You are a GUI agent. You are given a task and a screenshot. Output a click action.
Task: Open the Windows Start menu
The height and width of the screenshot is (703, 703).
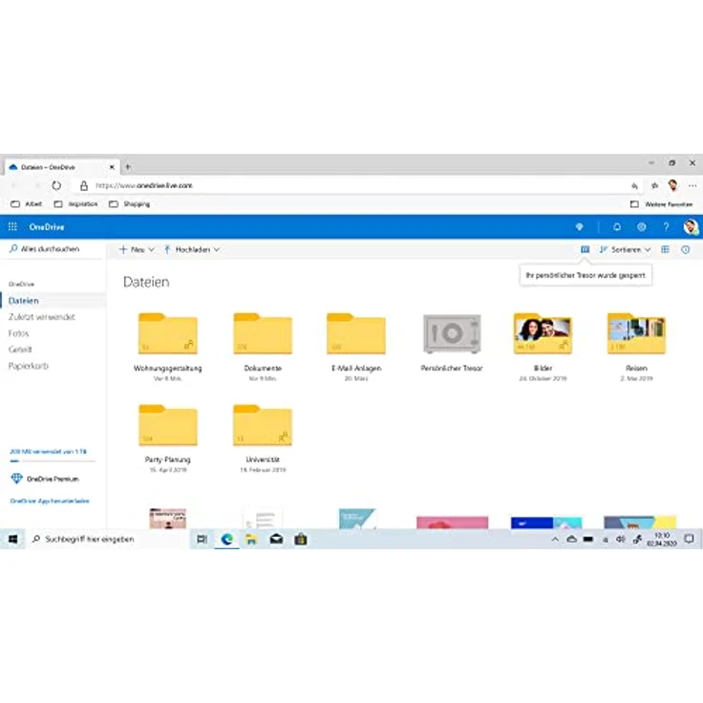12,539
